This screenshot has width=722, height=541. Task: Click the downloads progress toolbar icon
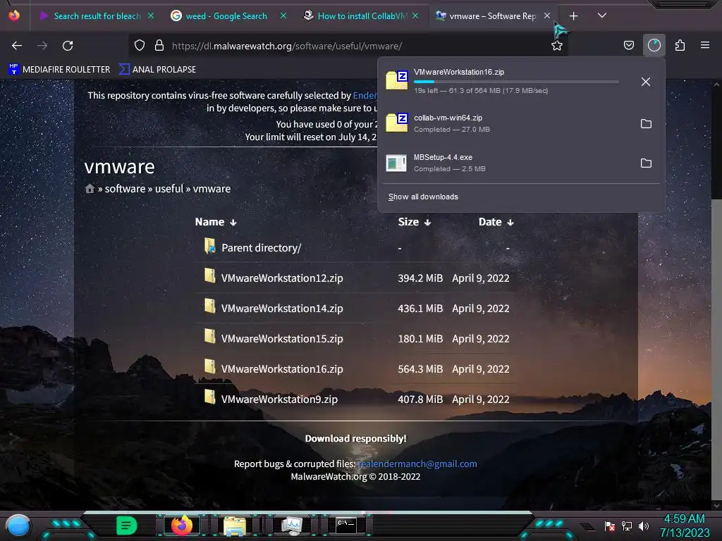(x=654, y=45)
